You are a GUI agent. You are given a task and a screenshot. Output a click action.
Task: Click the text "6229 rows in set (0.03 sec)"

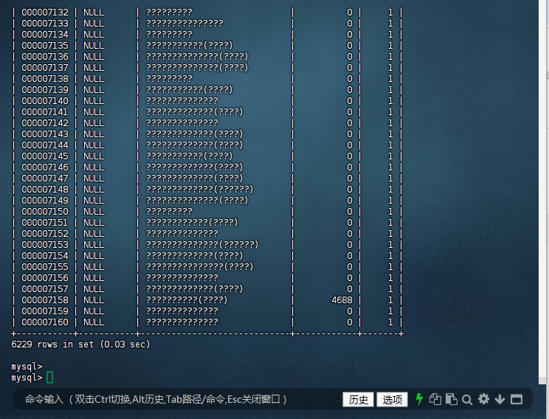(x=80, y=344)
